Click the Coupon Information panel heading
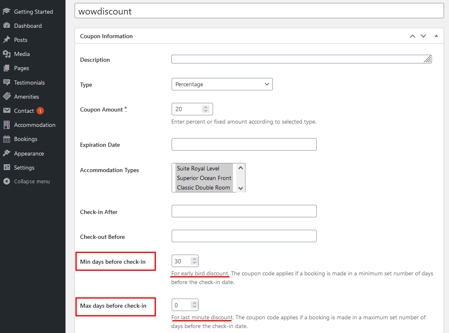Image resolution: width=449 pixels, height=333 pixels. point(106,36)
